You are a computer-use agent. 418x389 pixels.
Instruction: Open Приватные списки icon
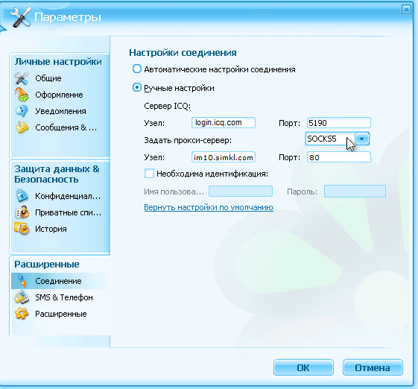(x=22, y=212)
